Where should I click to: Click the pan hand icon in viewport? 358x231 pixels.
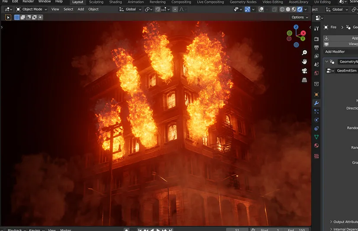pos(304,62)
